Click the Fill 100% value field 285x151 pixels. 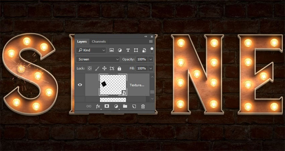coord(142,68)
